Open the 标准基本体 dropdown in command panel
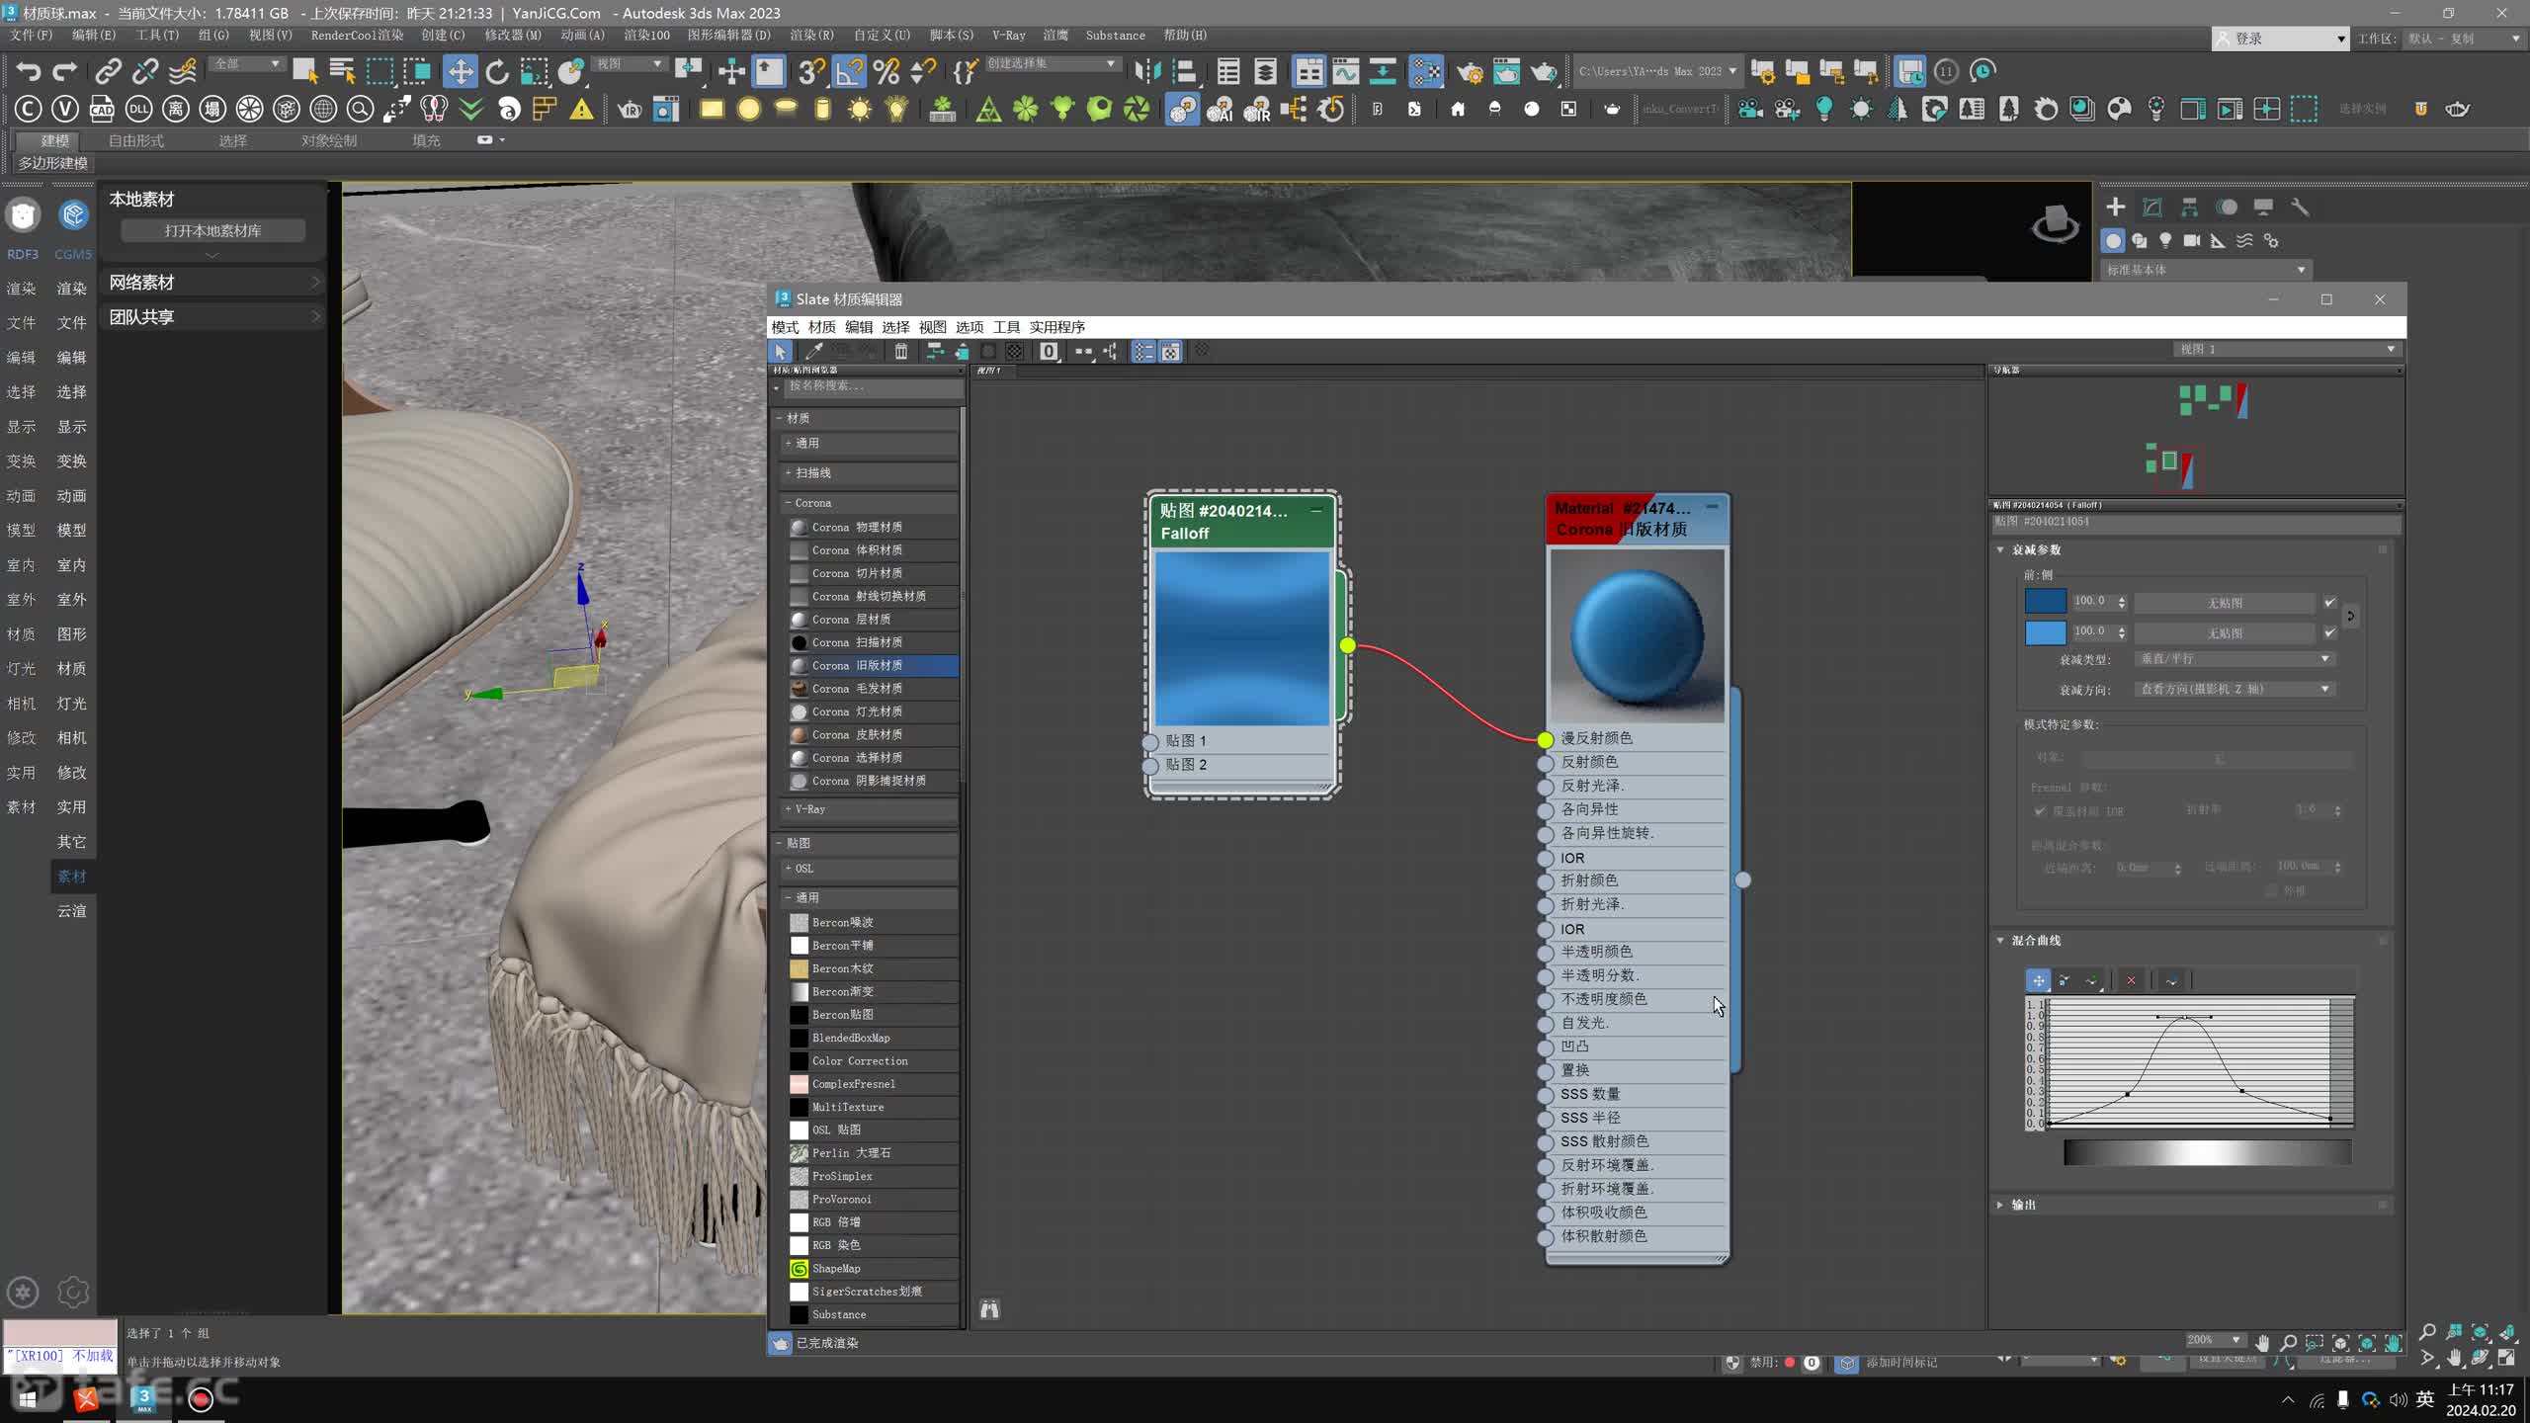Viewport: 2530px width, 1423px height. coord(2204,270)
